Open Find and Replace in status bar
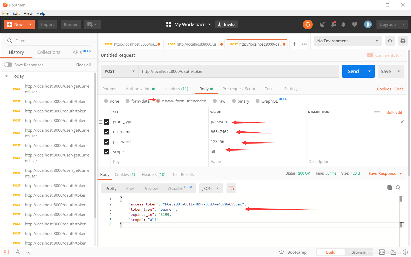Viewport: 411px width, 257px height. coord(18,252)
